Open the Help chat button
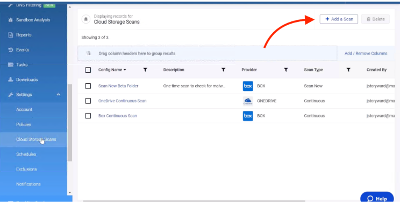This screenshot has width=400, height=202. point(377,198)
